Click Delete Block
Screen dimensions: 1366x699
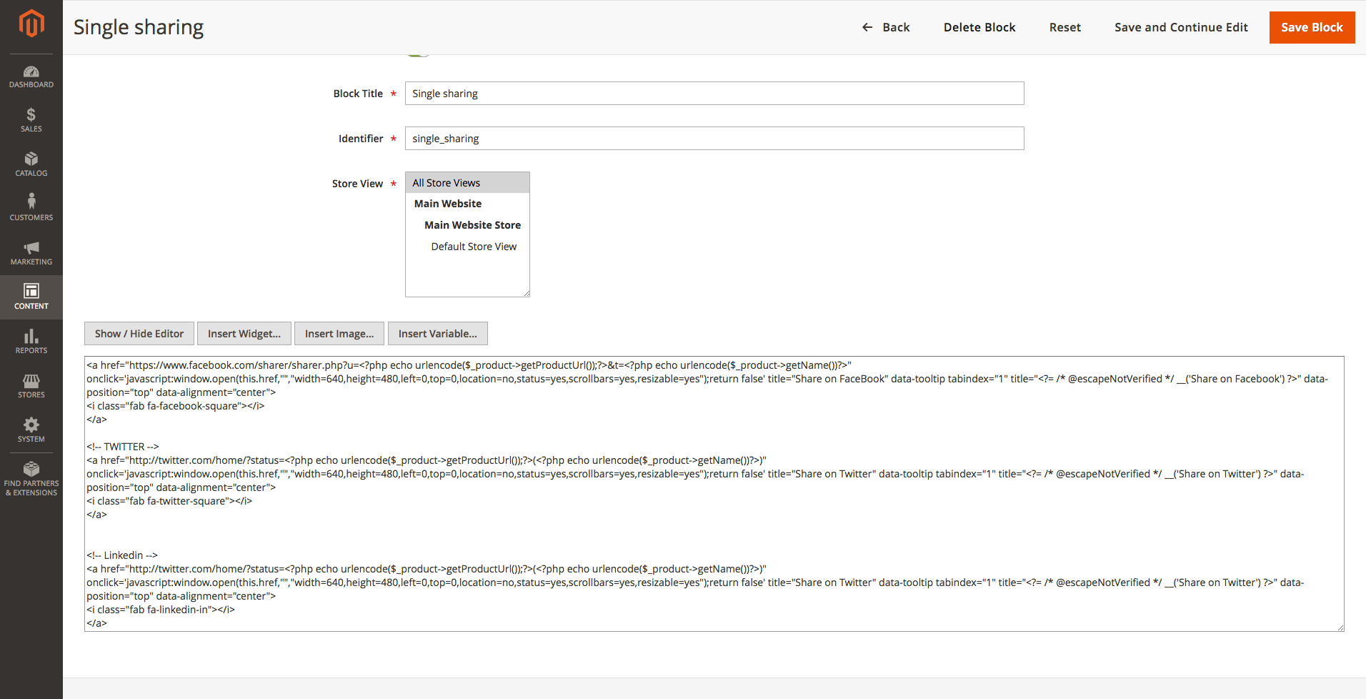[x=979, y=27]
